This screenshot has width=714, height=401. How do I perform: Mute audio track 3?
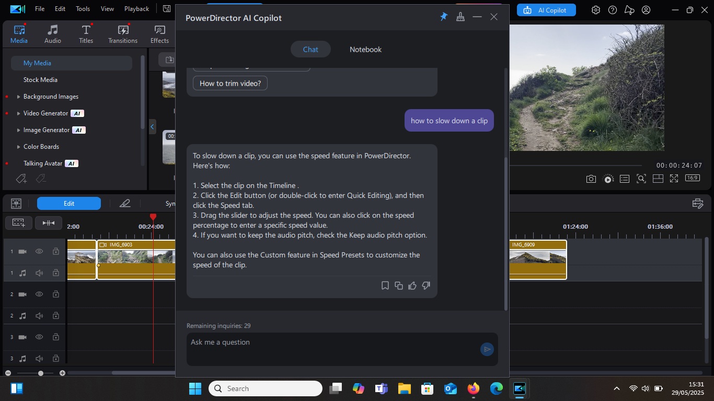tap(39, 359)
